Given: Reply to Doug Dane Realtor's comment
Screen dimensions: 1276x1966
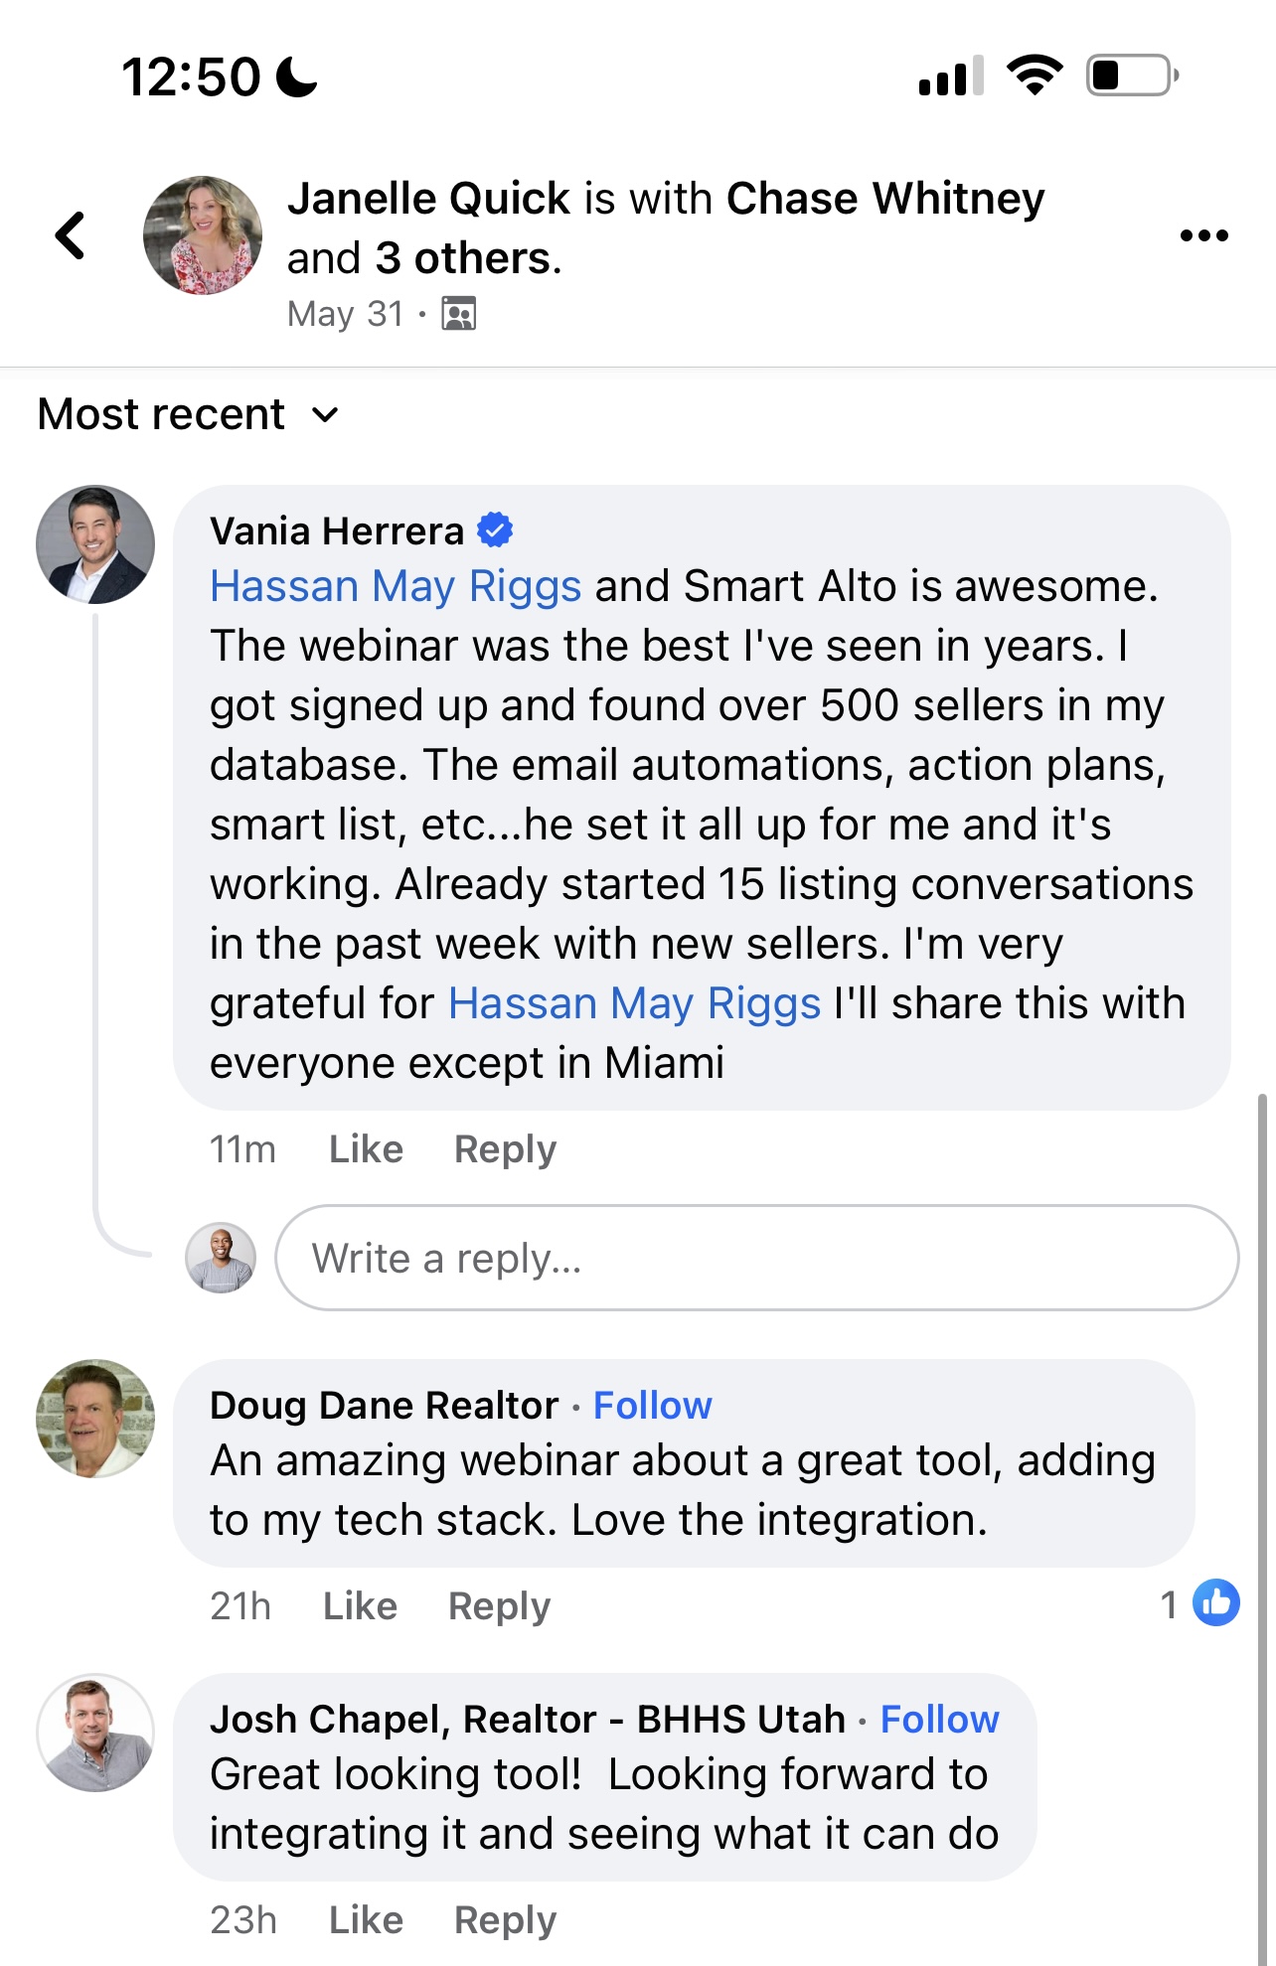Looking at the screenshot, I should [499, 1606].
